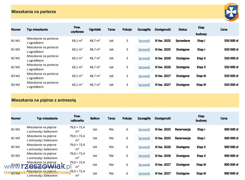Click 'Pow. całkowita' column header
The image size is (245, 180).
[x=77, y=118]
